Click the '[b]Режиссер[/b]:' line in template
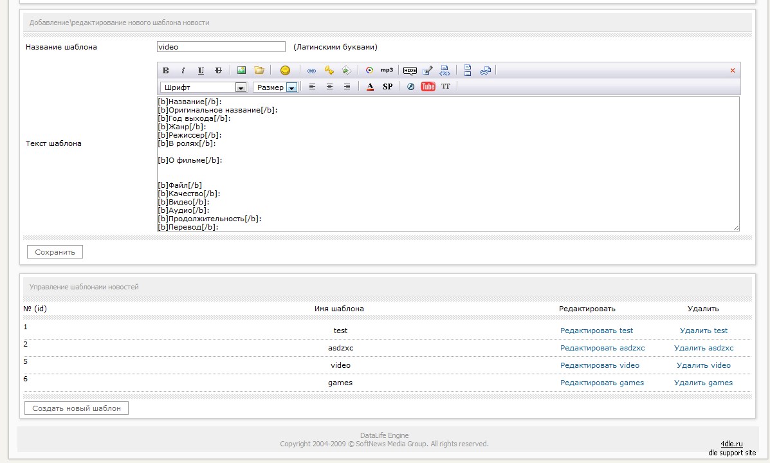 (x=190, y=135)
